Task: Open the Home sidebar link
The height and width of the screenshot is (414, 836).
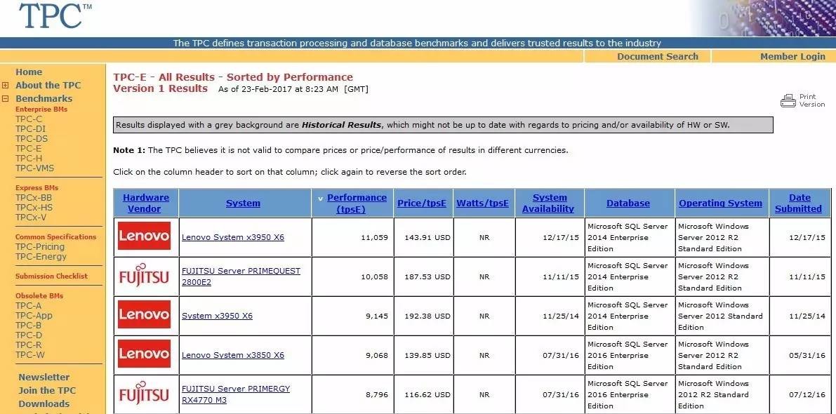Action: coord(29,72)
